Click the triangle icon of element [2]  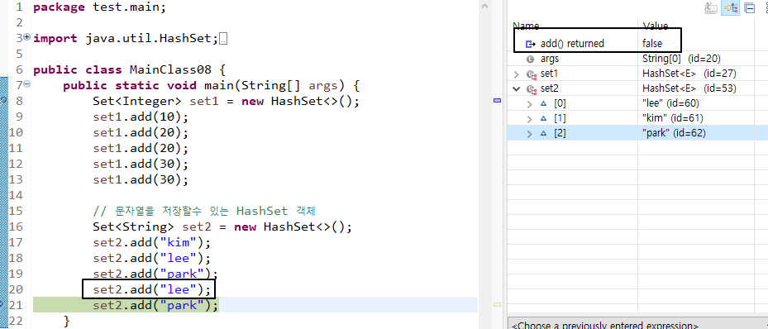(x=544, y=133)
